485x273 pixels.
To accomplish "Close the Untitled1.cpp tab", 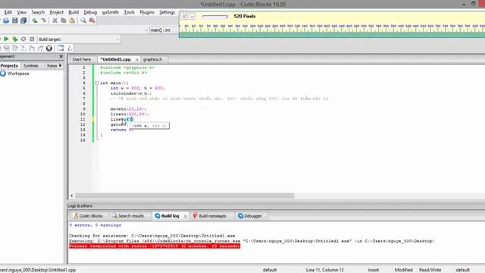I will tap(136, 59).
